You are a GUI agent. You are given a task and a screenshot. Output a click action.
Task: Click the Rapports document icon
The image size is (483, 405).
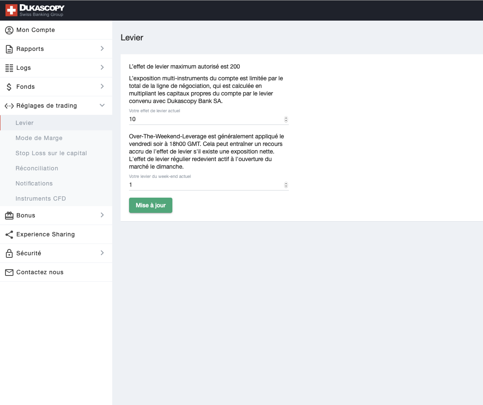[x=9, y=49]
